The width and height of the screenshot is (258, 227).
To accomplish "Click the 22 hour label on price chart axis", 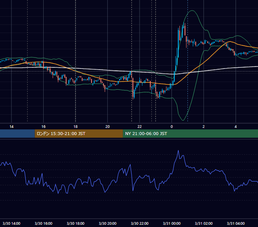I will coord(140,127).
